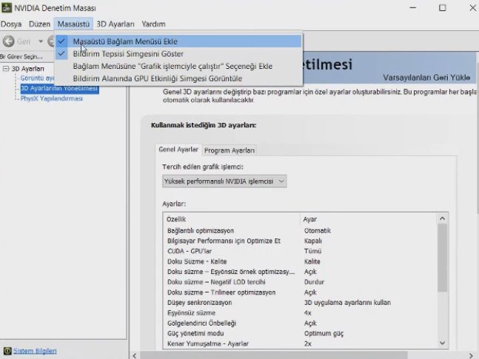
Task: Select Doku süzme Negatif LOD tercihi row
Action: click(x=301, y=282)
